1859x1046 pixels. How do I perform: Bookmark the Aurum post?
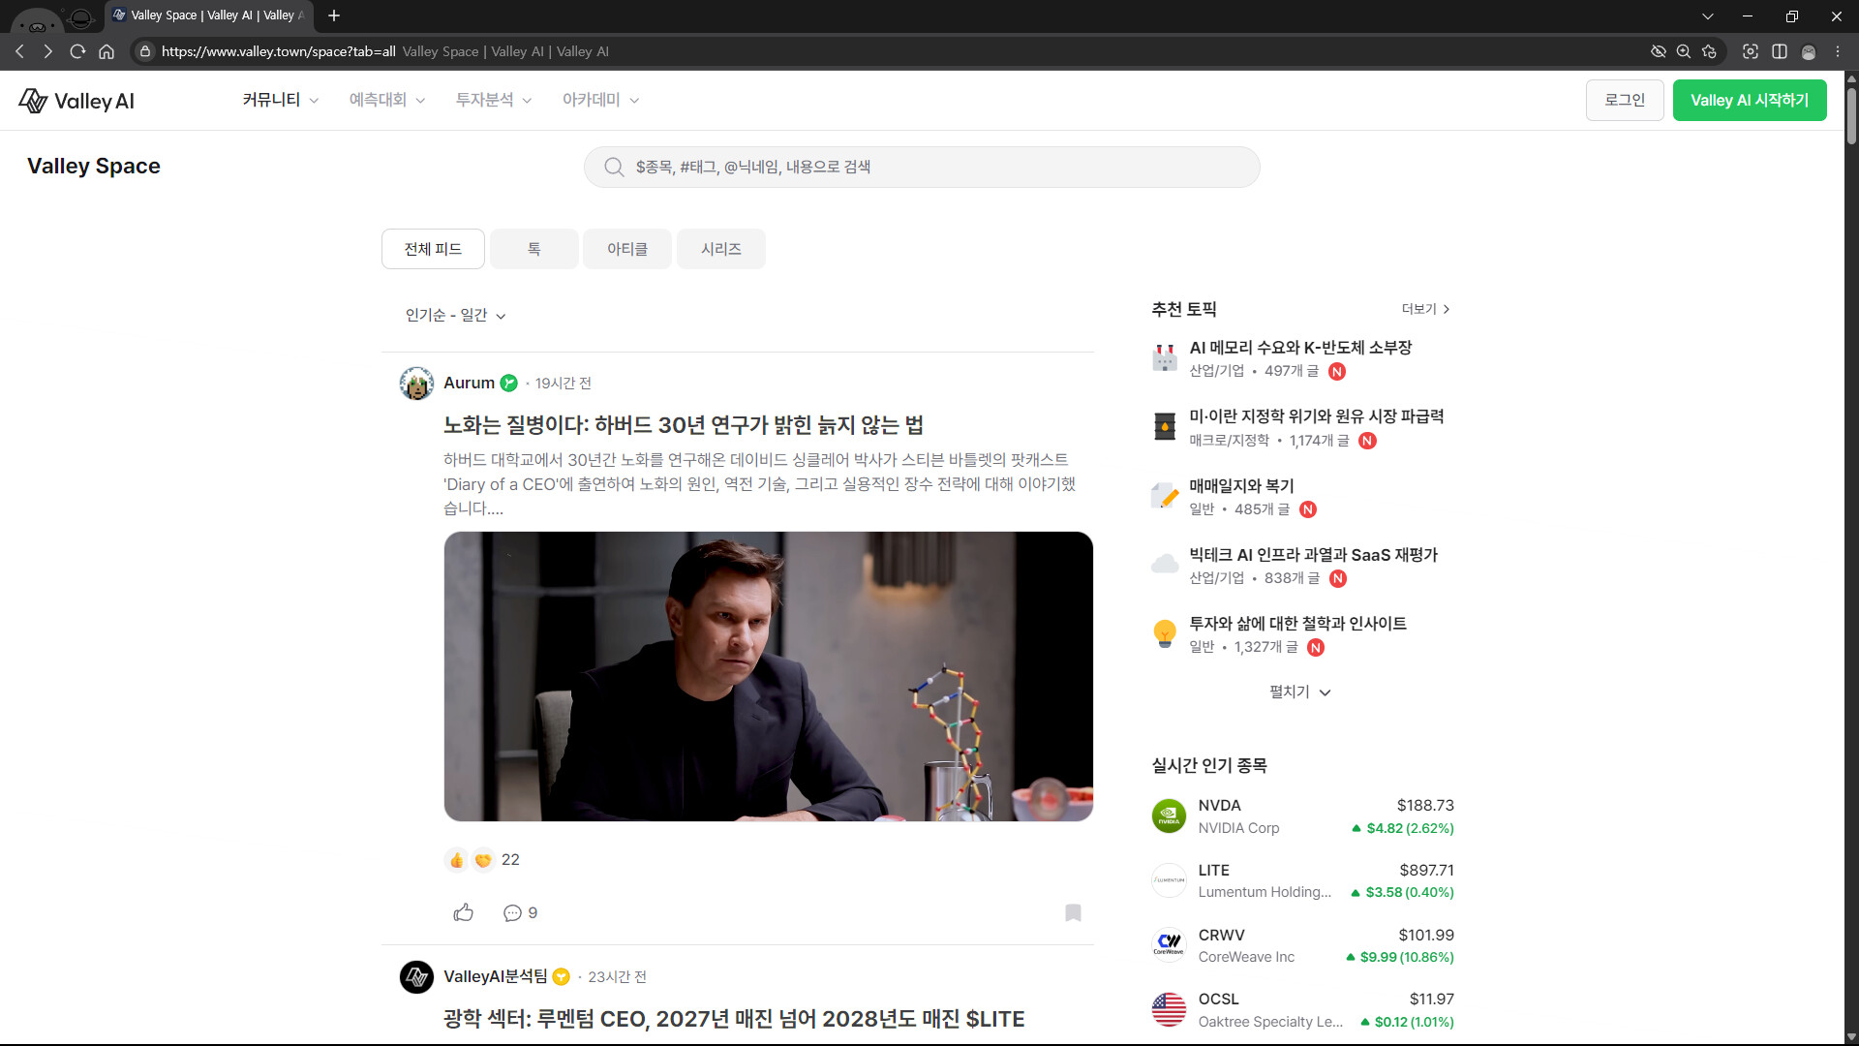coord(1073,912)
